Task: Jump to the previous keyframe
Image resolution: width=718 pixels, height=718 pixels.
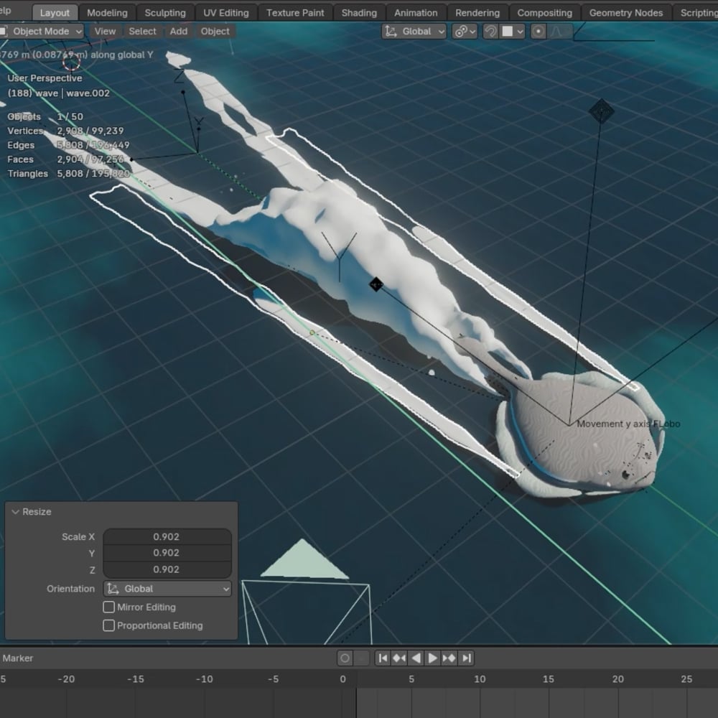Action: point(399,658)
